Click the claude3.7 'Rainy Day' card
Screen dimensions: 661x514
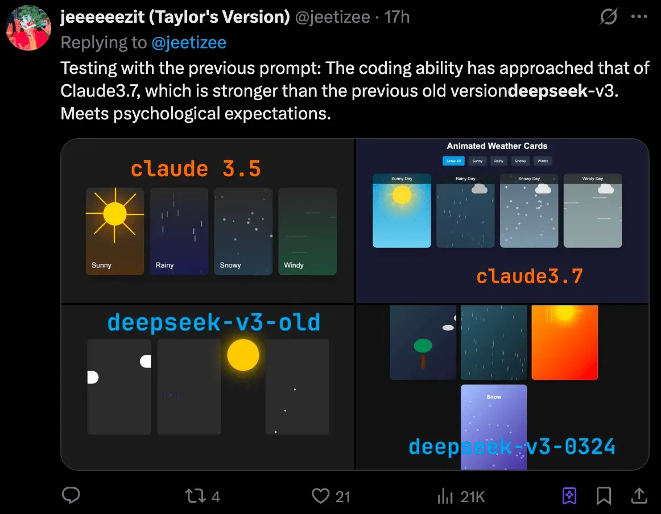pyautogui.click(x=465, y=211)
